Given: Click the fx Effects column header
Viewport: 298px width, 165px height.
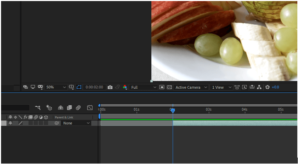Looking at the screenshot, I should click(26, 117).
